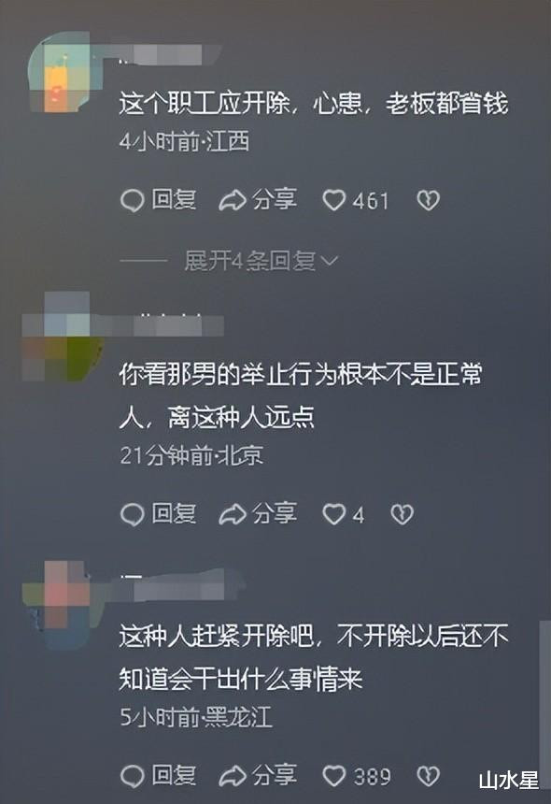Open the Heilongjiang commenter's avatar

click(57, 605)
